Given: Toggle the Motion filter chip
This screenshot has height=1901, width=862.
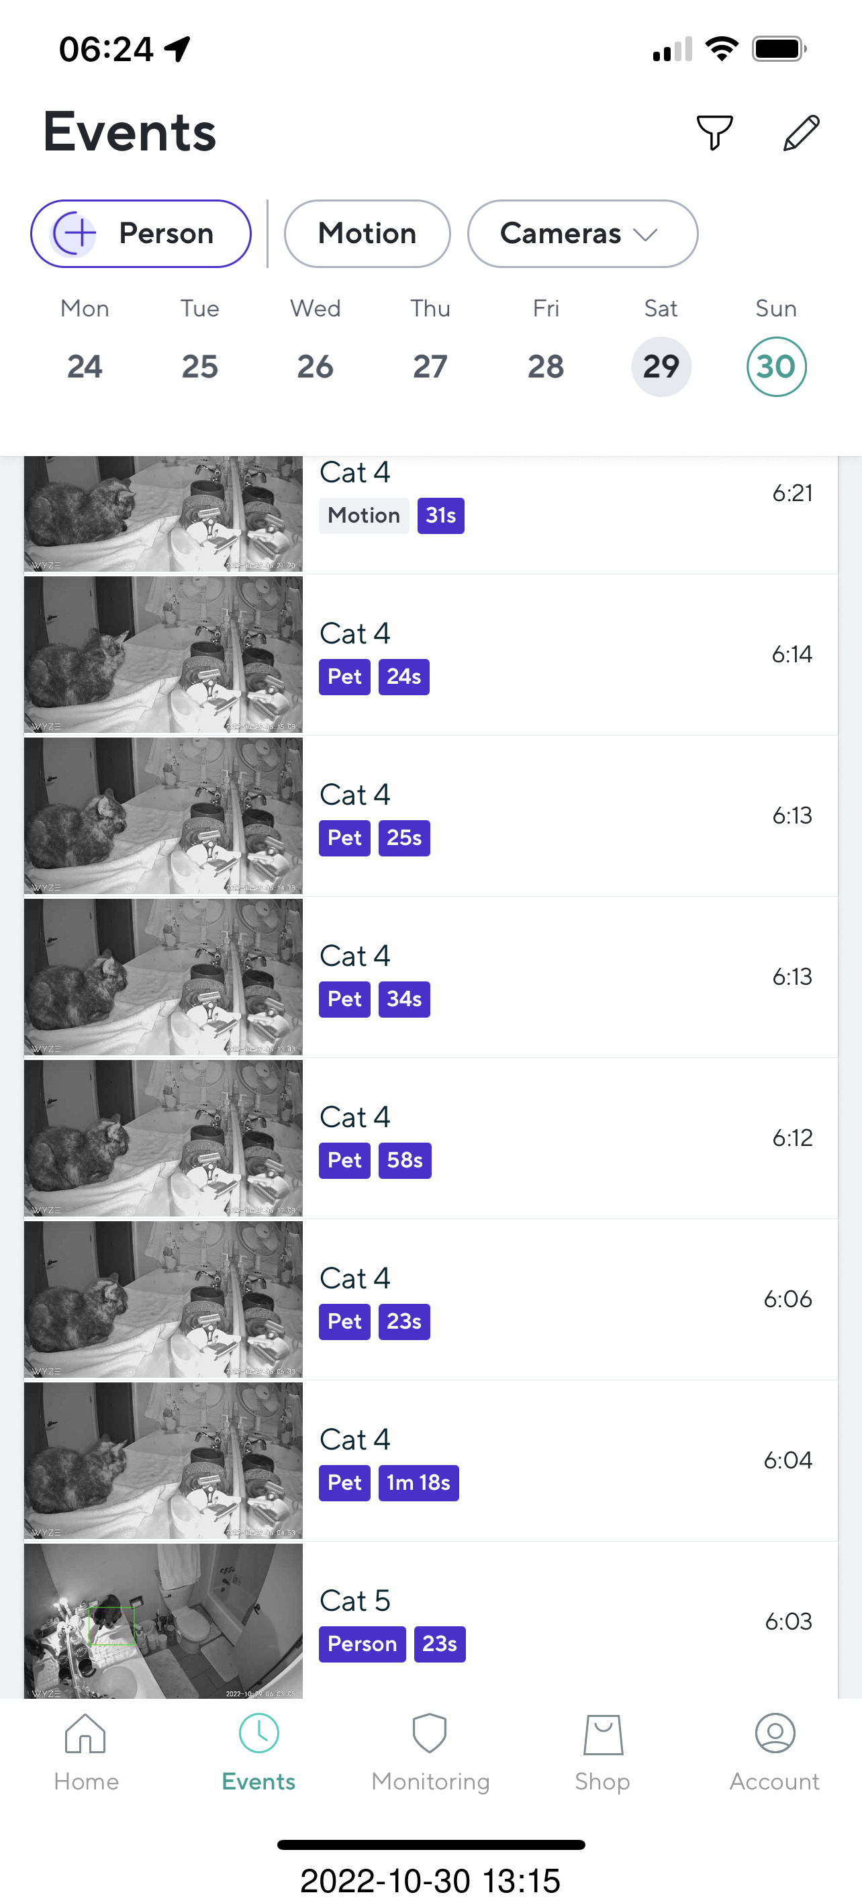Looking at the screenshot, I should click(367, 234).
